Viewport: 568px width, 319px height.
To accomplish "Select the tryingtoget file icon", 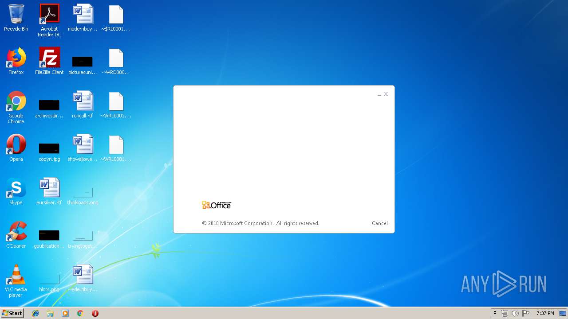I will [x=83, y=239].
